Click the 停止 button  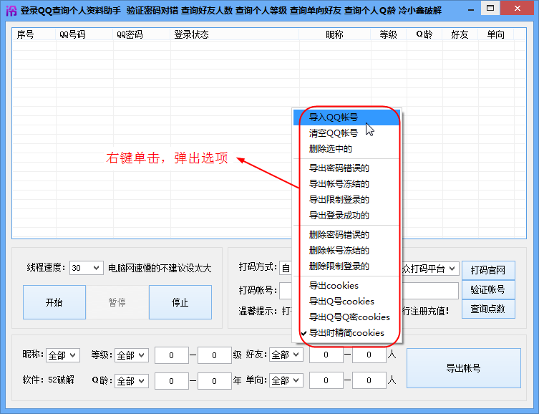(180, 302)
